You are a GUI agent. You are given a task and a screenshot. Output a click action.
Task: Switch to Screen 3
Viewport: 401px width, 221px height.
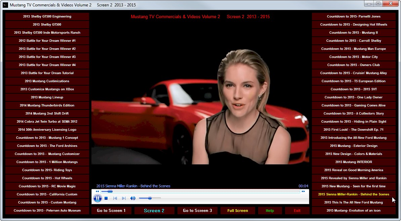click(x=197, y=211)
